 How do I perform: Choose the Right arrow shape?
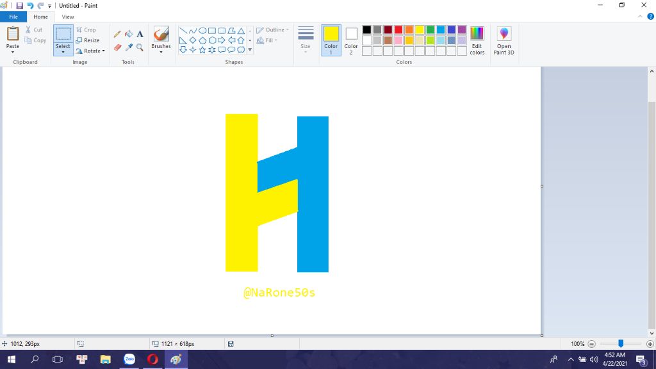coord(221,40)
